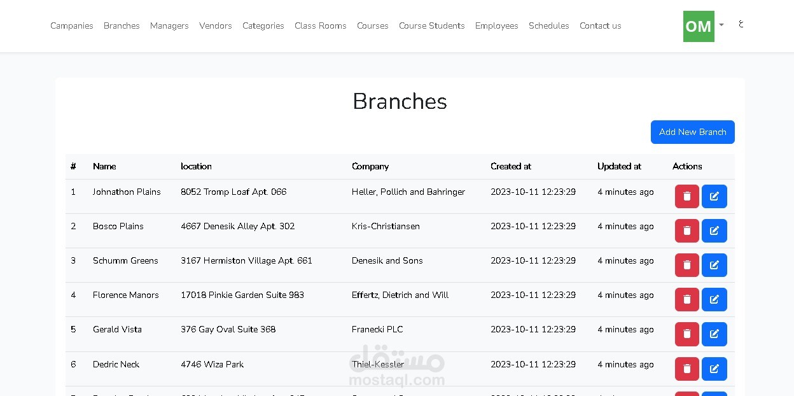Click company Franecki PLC
The height and width of the screenshot is (396, 794).
377,329
